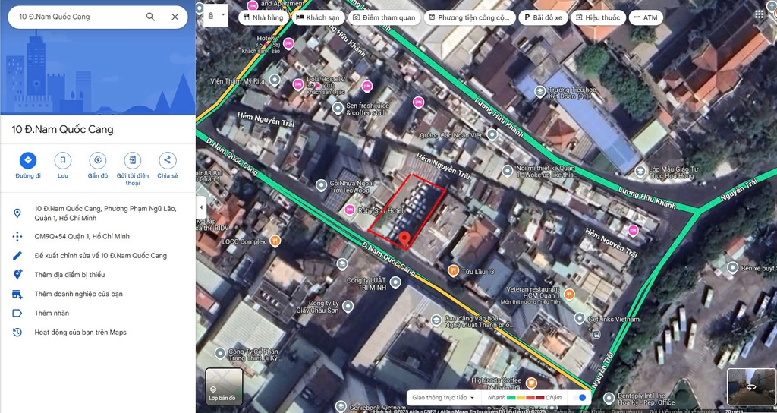Collapse the side panel with arrow handle

[x=200, y=206]
